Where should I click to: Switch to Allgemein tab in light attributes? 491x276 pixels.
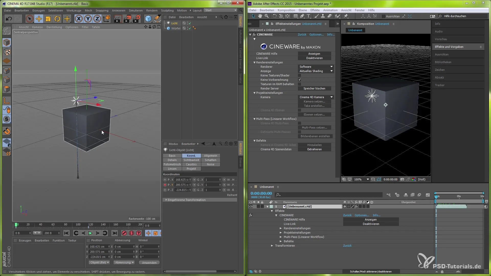[x=210, y=156]
